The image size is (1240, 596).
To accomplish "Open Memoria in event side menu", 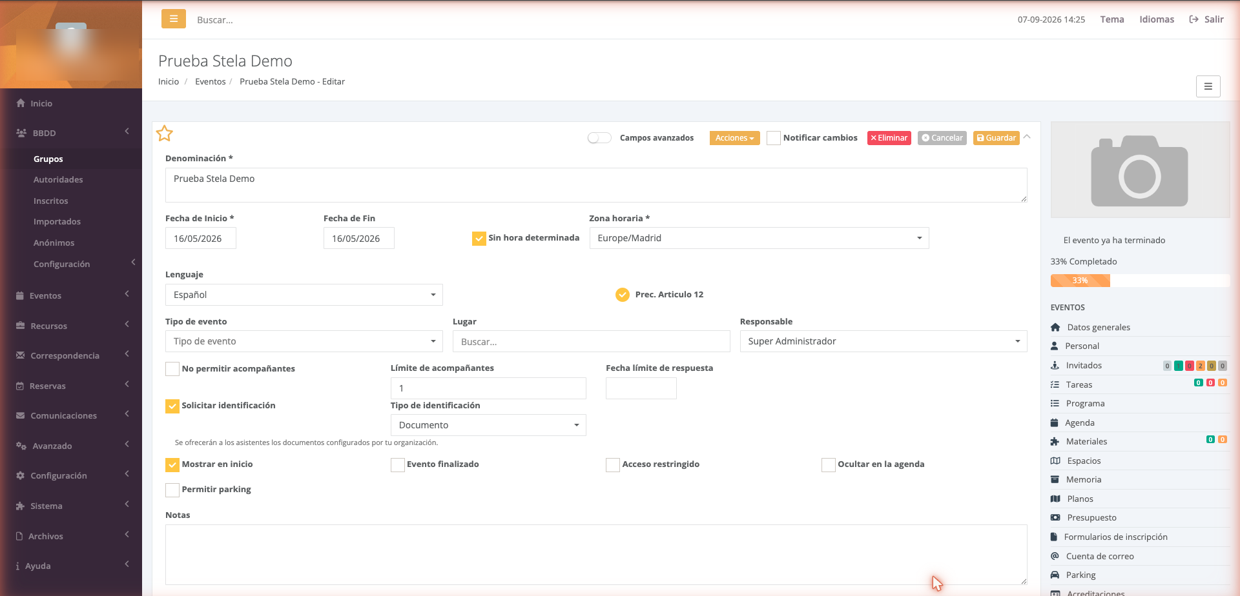I will point(1140,479).
